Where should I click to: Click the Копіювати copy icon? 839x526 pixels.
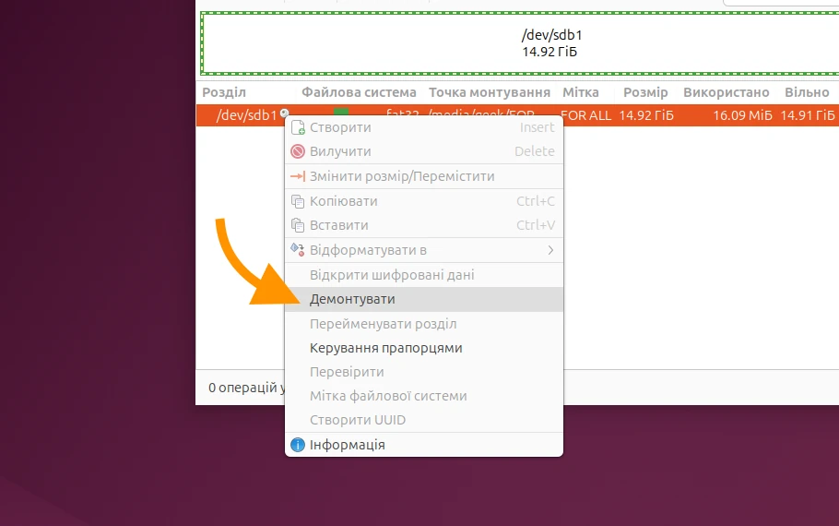(298, 201)
